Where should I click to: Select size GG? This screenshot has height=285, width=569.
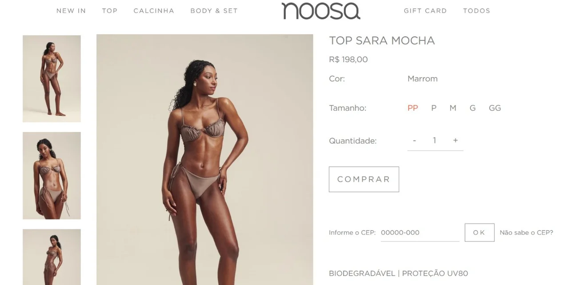pos(495,108)
